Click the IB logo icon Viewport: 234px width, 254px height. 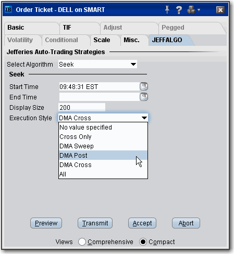[x=8, y=9]
